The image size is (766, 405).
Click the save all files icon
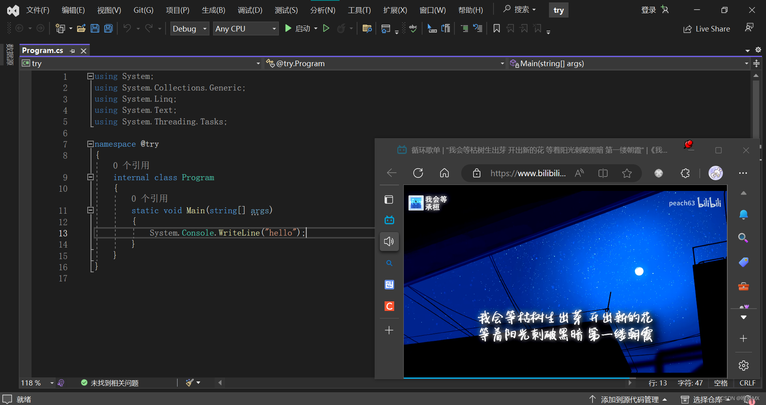coord(109,28)
